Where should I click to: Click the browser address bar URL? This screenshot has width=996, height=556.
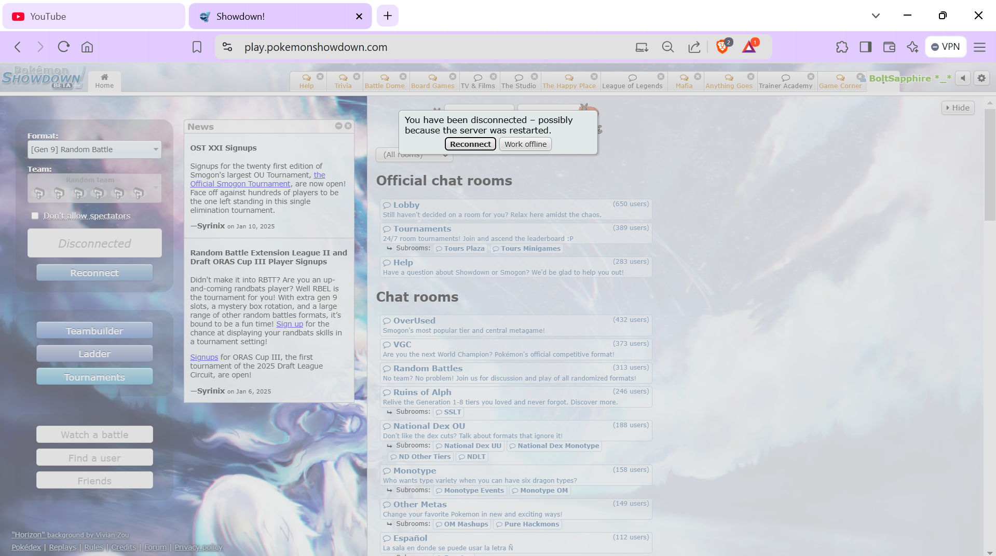[x=316, y=47]
